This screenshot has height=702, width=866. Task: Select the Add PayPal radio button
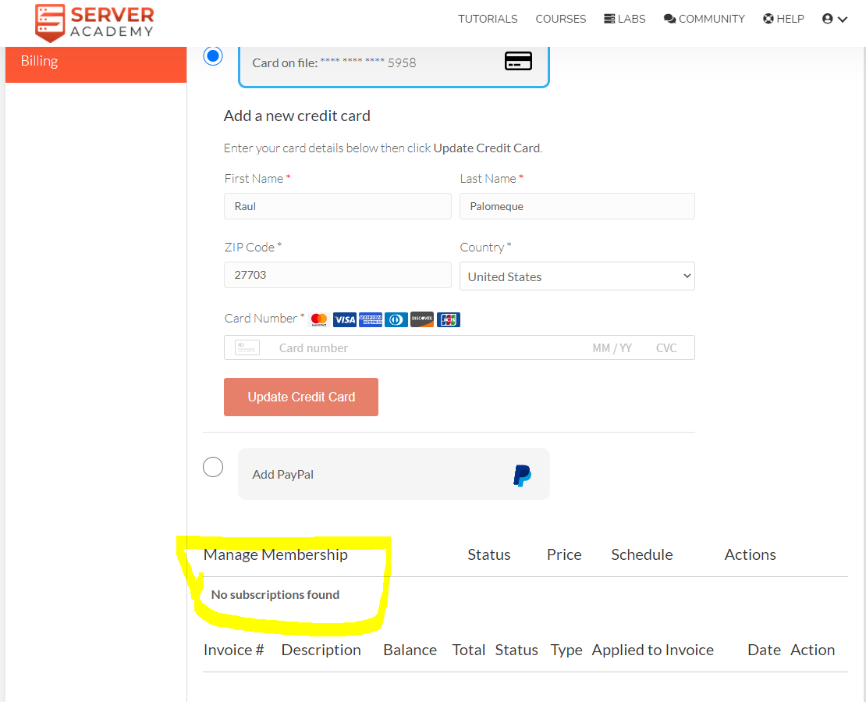[213, 467]
